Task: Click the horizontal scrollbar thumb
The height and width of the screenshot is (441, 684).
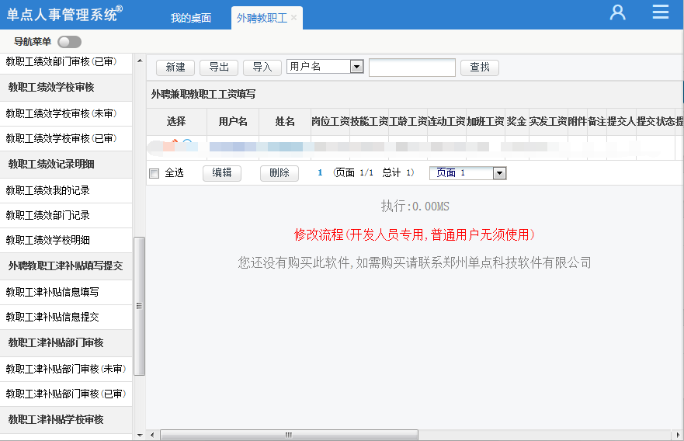Action: [290, 435]
